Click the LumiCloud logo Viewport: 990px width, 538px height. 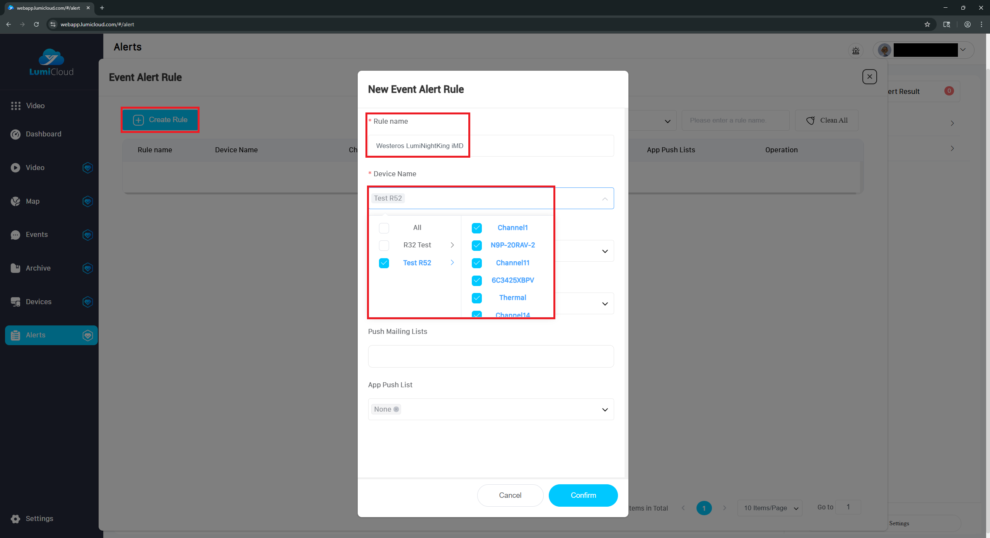coord(51,62)
